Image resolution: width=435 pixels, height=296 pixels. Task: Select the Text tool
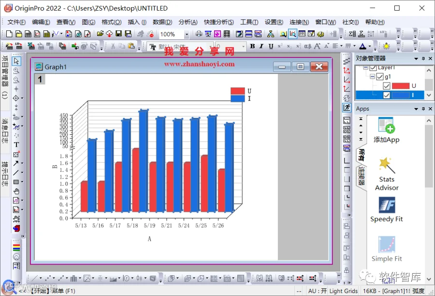point(16,145)
